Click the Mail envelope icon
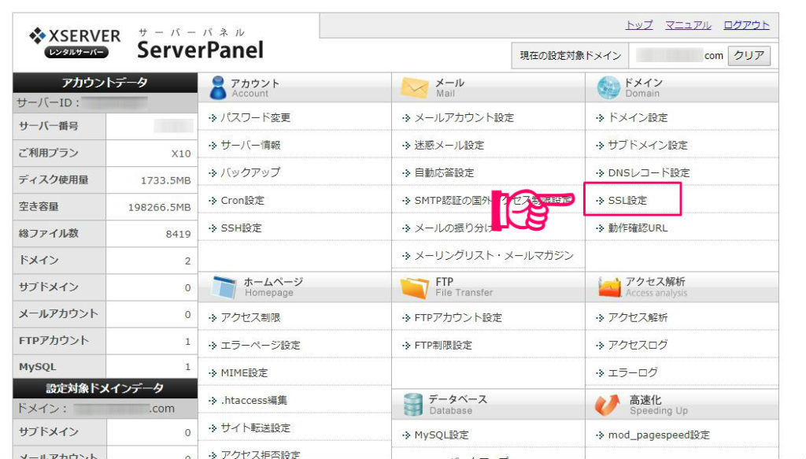Image resolution: width=806 pixels, height=459 pixels. click(414, 87)
